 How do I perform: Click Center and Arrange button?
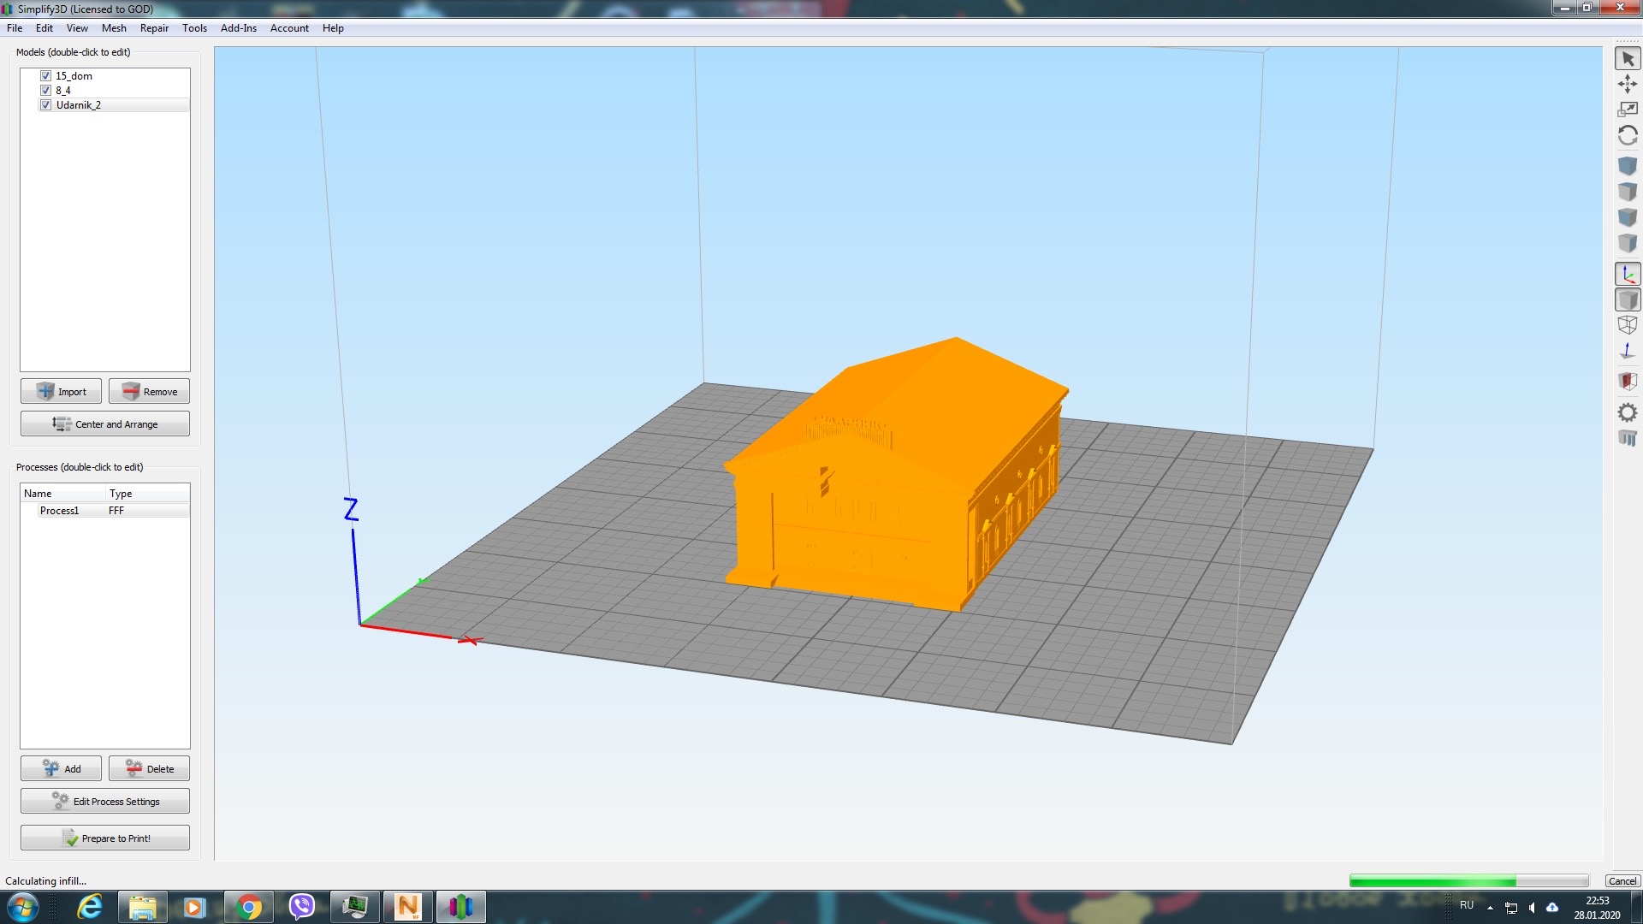[x=105, y=424]
